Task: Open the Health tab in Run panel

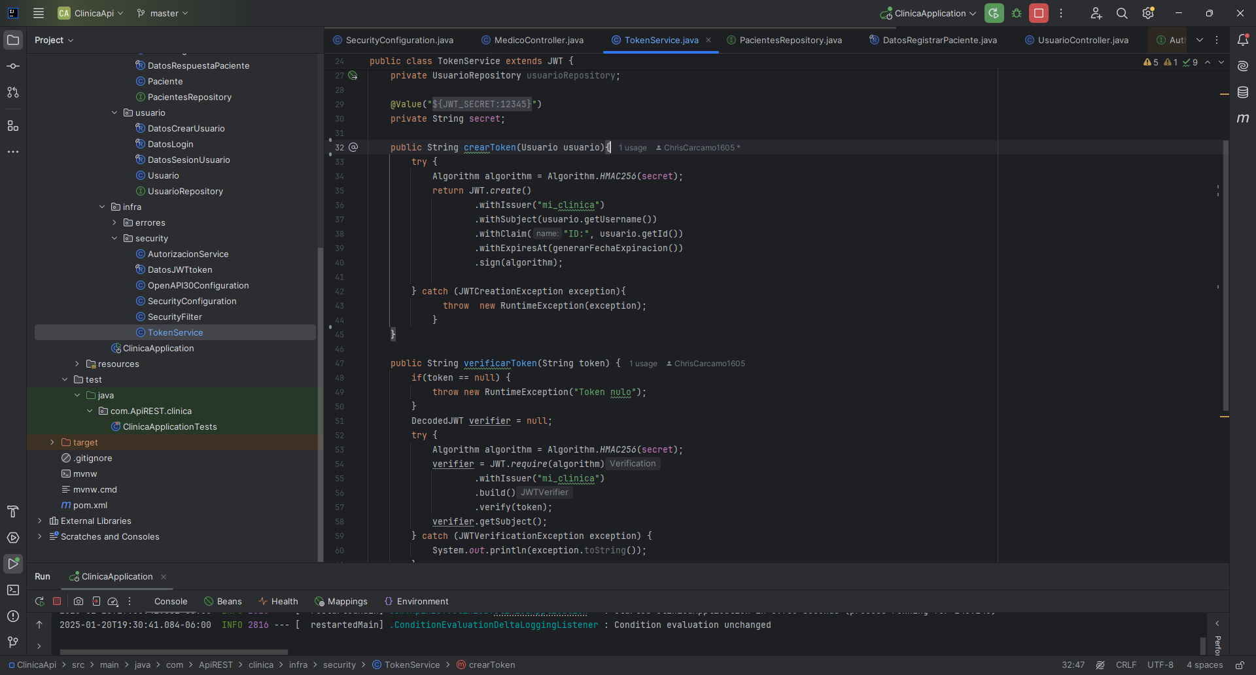Action: [278, 601]
